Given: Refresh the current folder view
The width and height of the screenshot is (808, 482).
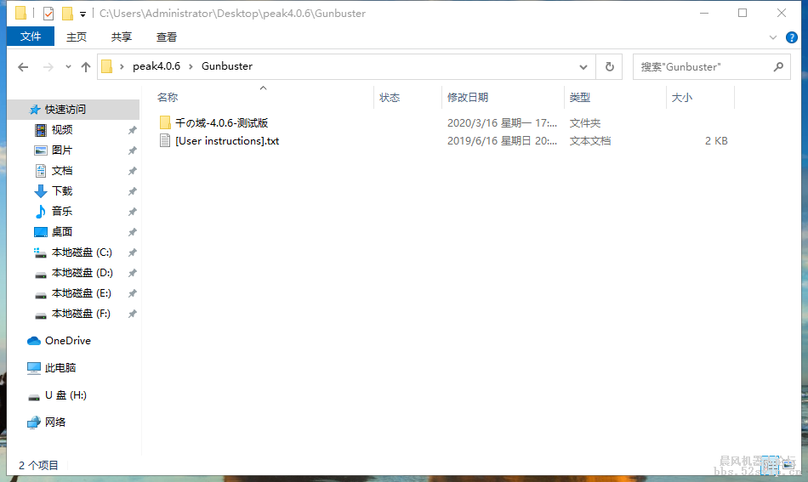Looking at the screenshot, I should 610,67.
